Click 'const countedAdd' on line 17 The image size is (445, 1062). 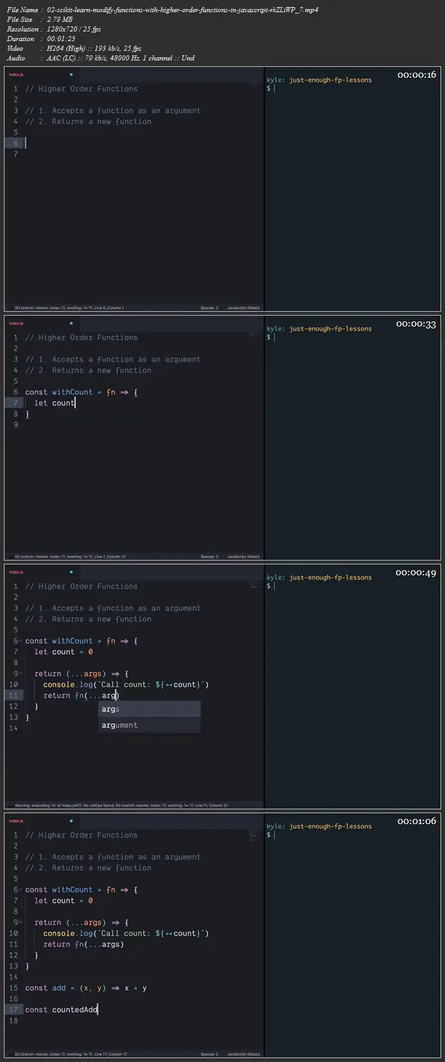pos(62,1010)
